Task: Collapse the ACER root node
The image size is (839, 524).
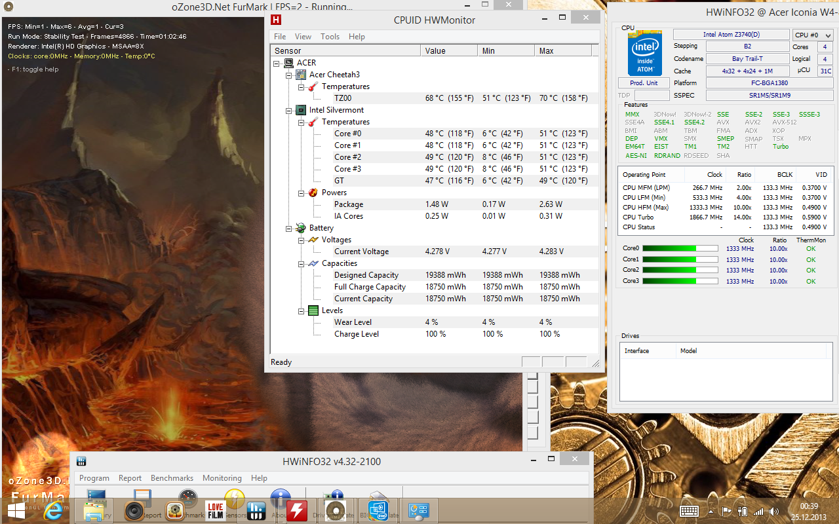Action: [x=277, y=63]
